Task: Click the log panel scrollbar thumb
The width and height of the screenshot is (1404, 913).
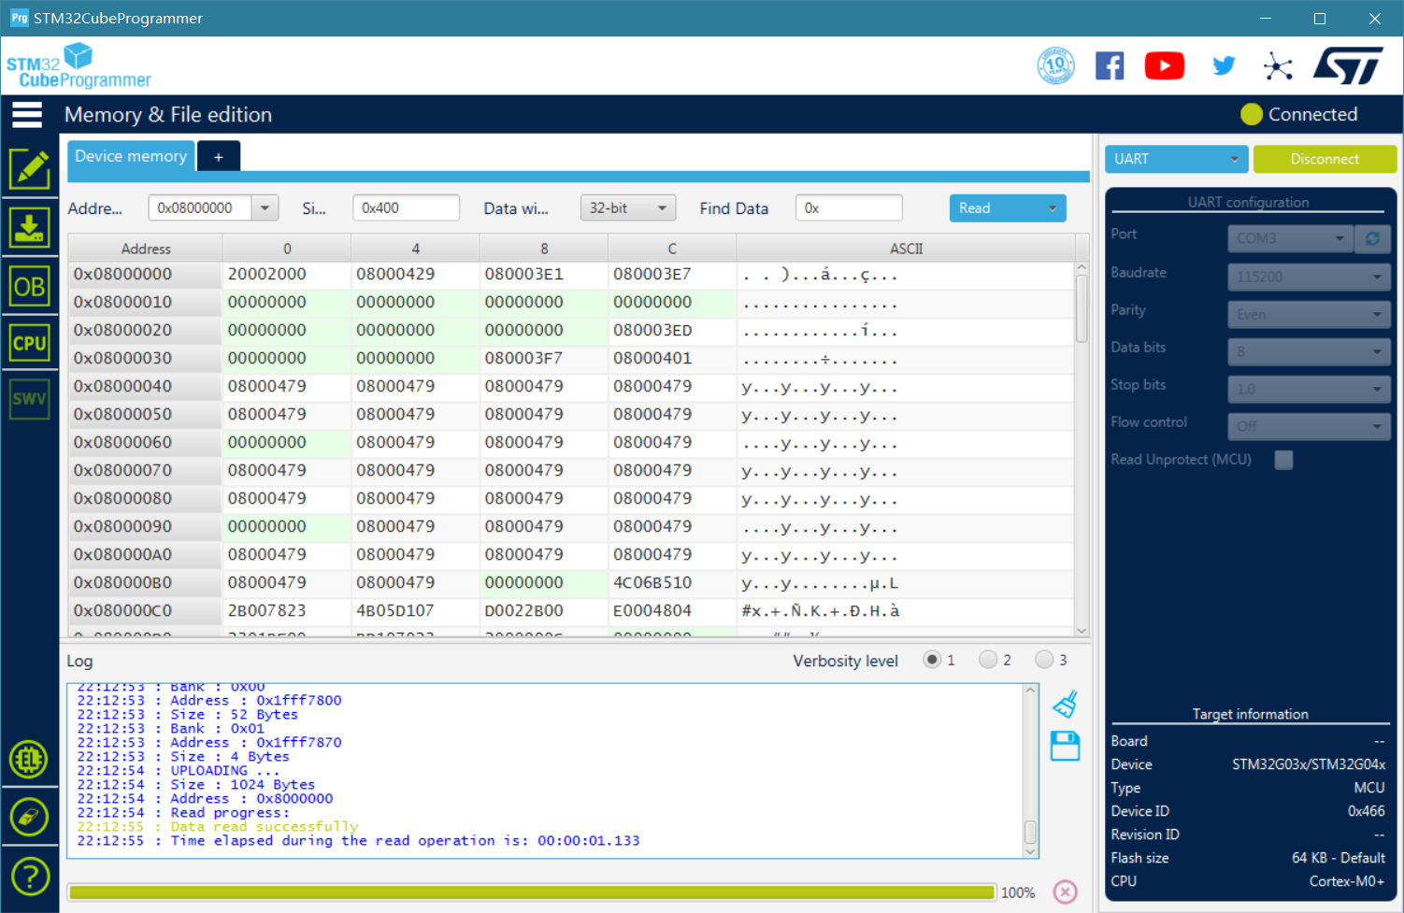Action: coord(1030,831)
